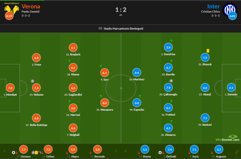
Task: Select Montipò's 7.0 rating circle
Action: 10,88
